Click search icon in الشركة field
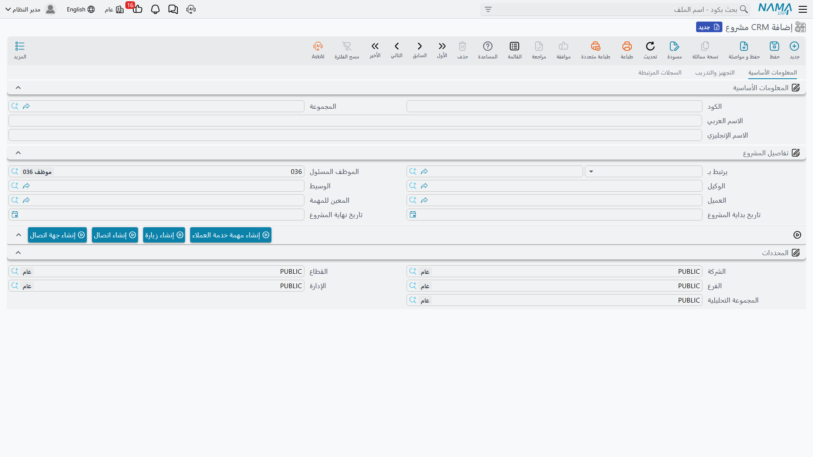This screenshot has height=457, width=813. pyautogui.click(x=413, y=271)
